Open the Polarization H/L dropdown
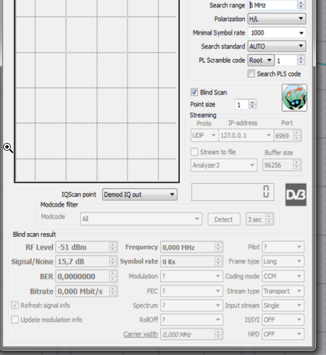This screenshot has width=326, height=355. coord(277,19)
